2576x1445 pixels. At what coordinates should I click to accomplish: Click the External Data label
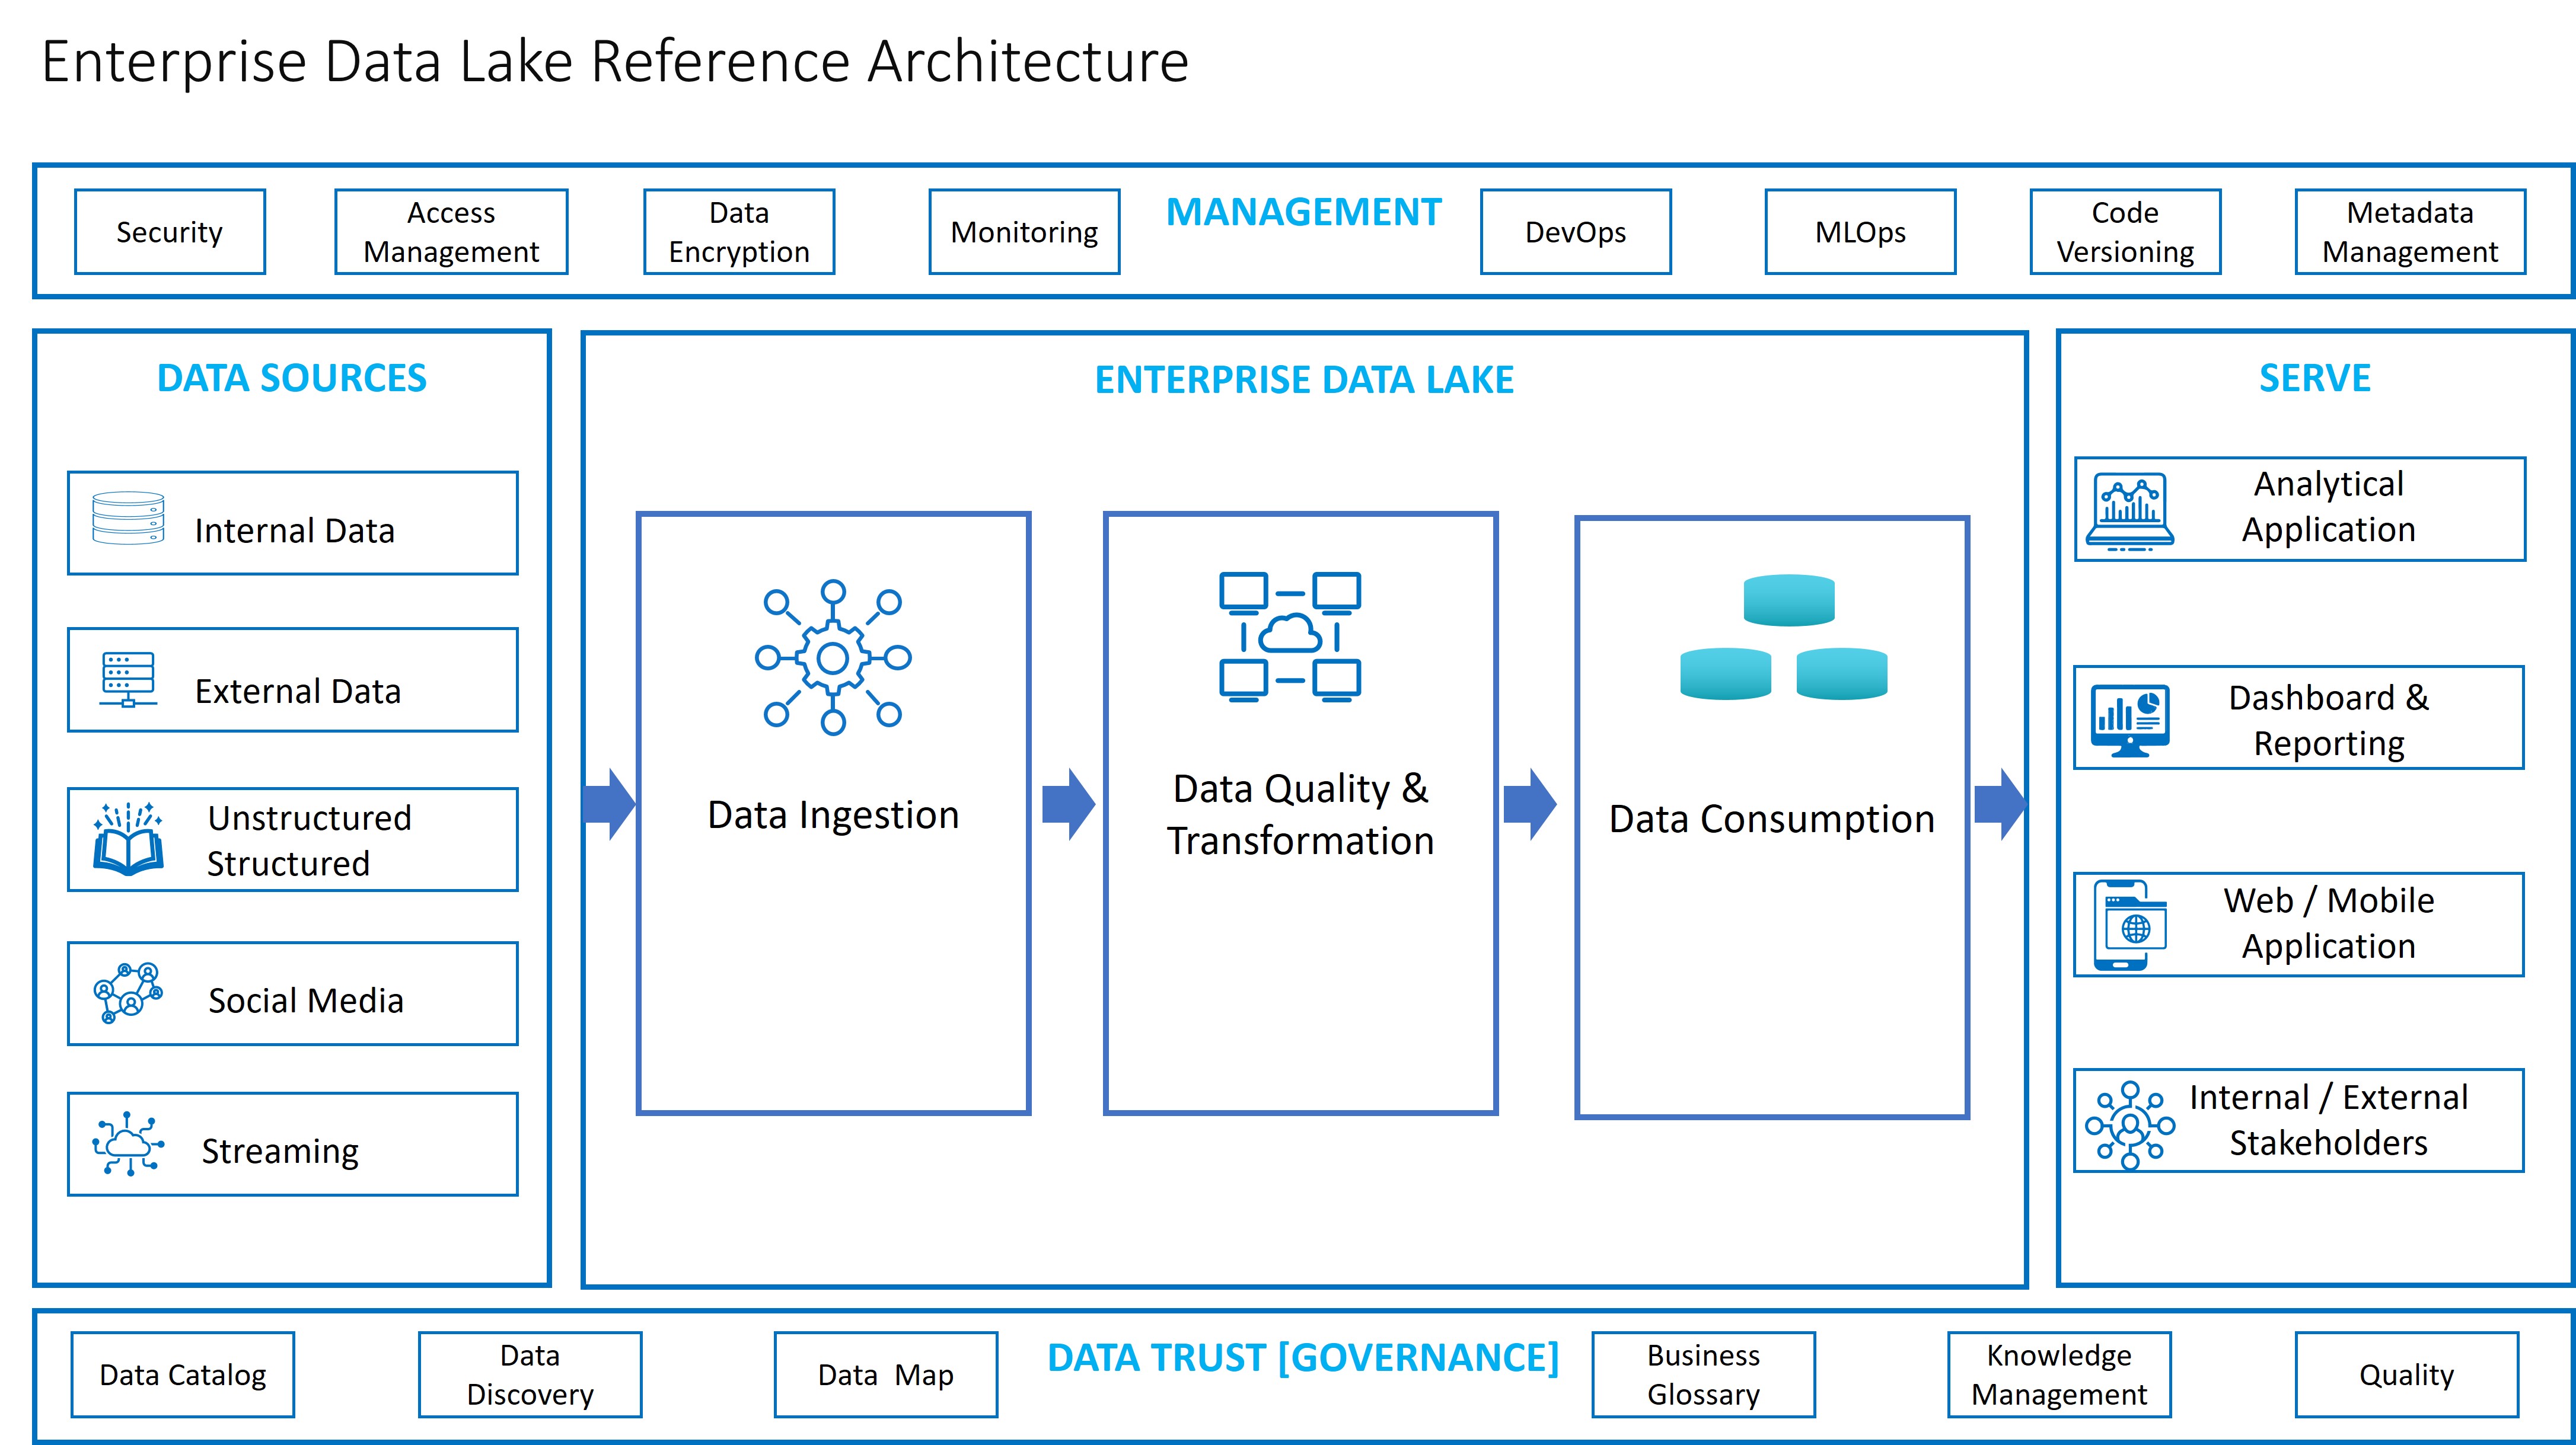[298, 692]
